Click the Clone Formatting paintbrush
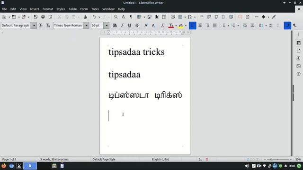The image size is (303, 170). [x=85, y=17]
